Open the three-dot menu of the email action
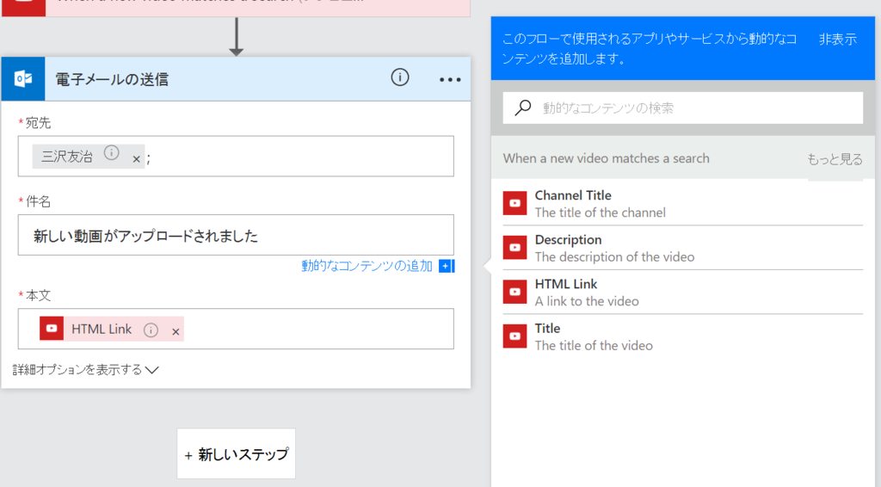Image resolution: width=881 pixels, height=487 pixels. click(449, 80)
